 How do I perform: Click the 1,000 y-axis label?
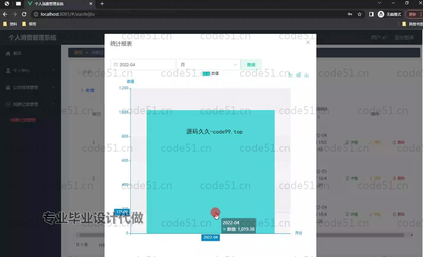click(123, 112)
